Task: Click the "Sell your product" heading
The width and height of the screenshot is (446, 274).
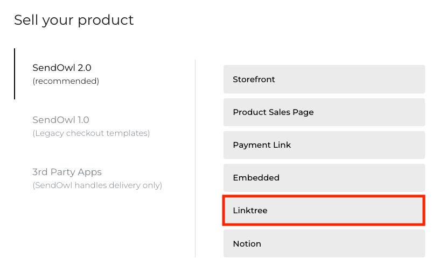Action: pos(74,20)
